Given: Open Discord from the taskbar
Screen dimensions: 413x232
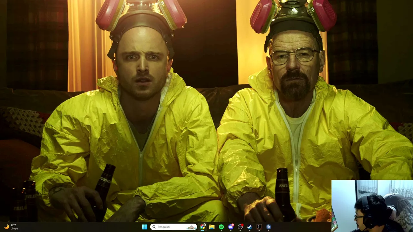Looking at the screenshot, I should (x=231, y=227).
